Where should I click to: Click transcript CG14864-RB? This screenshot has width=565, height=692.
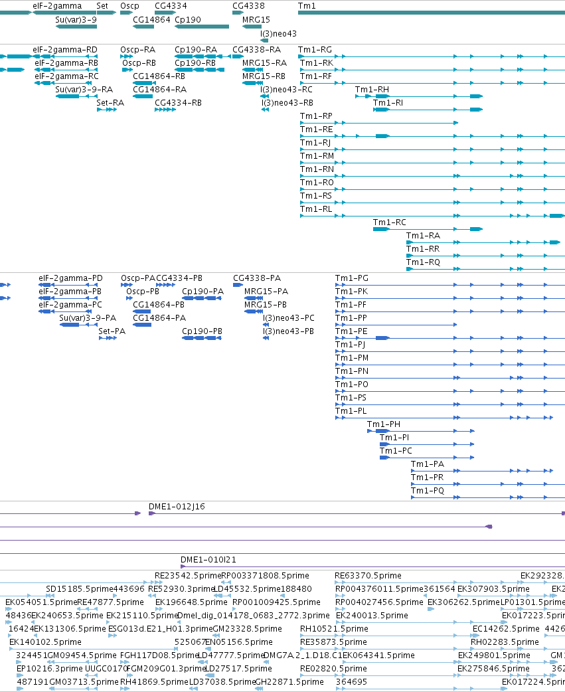click(x=159, y=76)
